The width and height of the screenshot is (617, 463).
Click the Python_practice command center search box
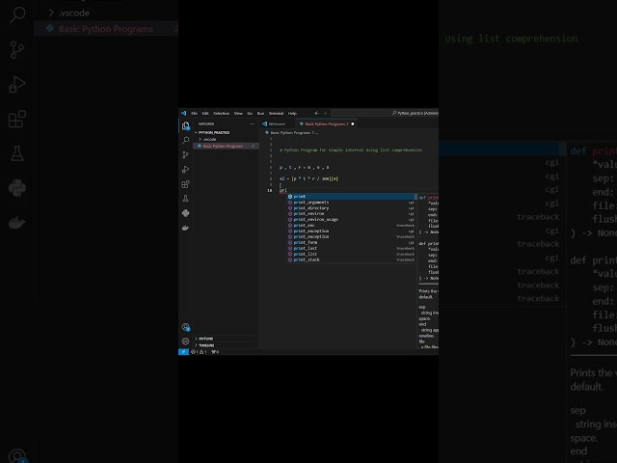pyautogui.click(x=385, y=114)
